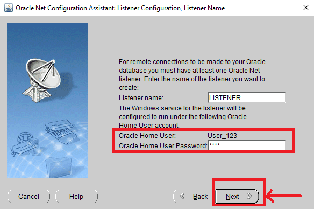Viewport: 314px width, 209px height.
Task: Open Help for this dialog
Action: click(x=76, y=196)
